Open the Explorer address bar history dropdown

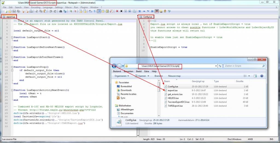click(217, 66)
